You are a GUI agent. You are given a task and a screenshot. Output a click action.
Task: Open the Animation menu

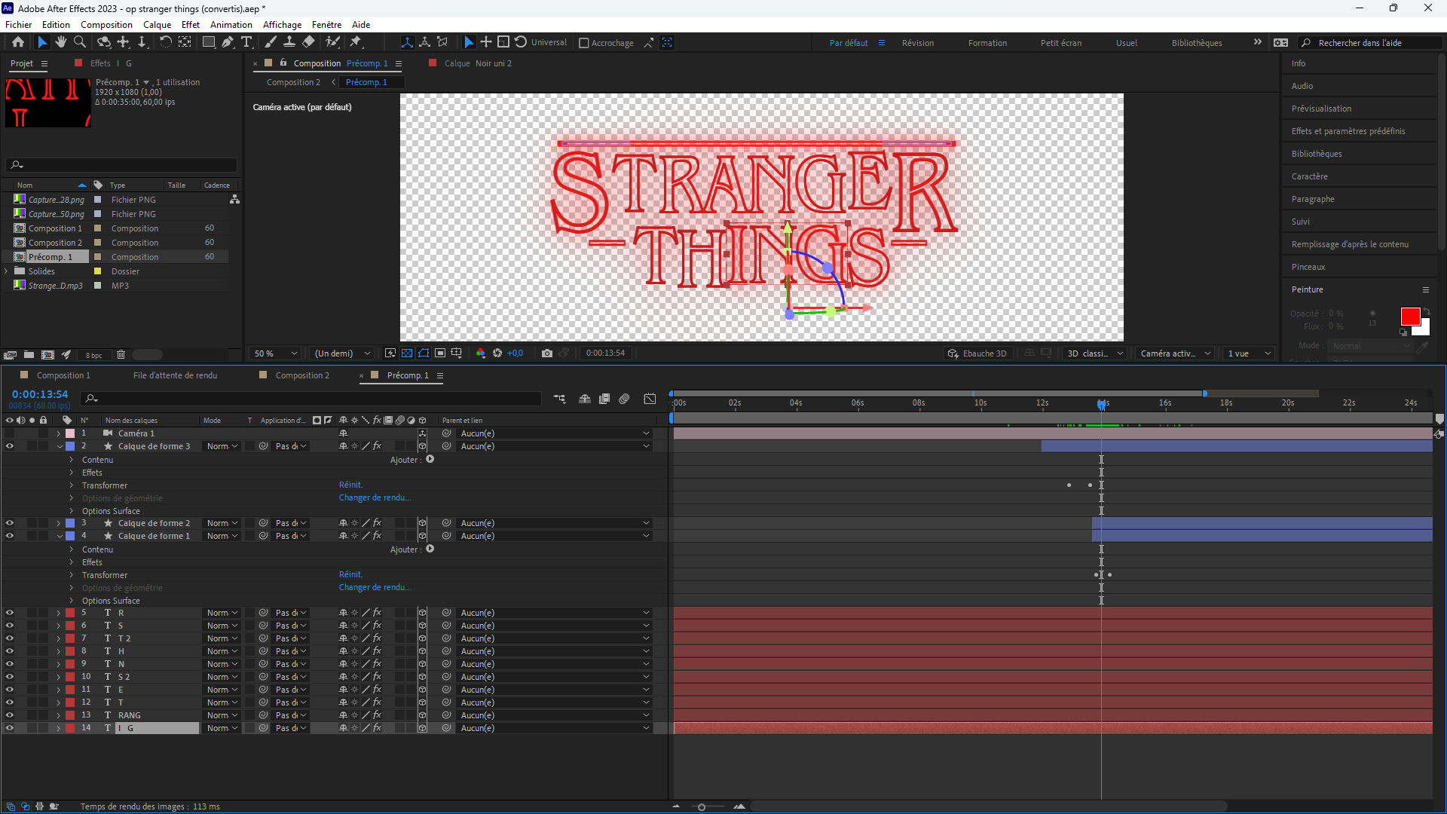click(231, 25)
